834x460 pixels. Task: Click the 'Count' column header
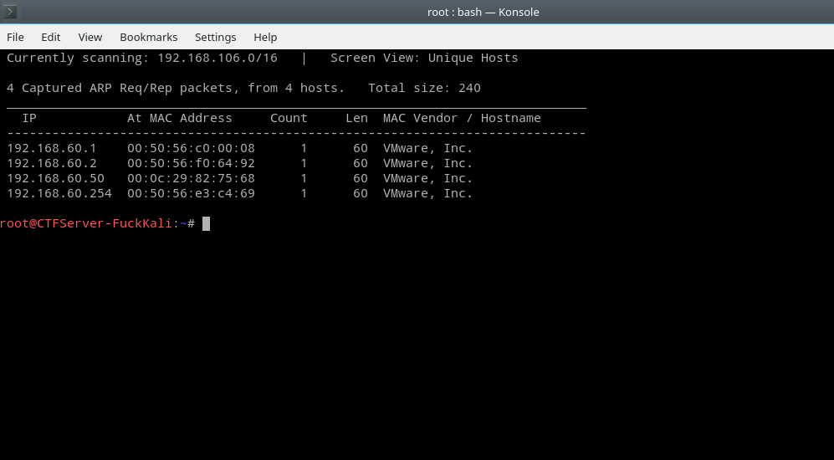pos(289,118)
